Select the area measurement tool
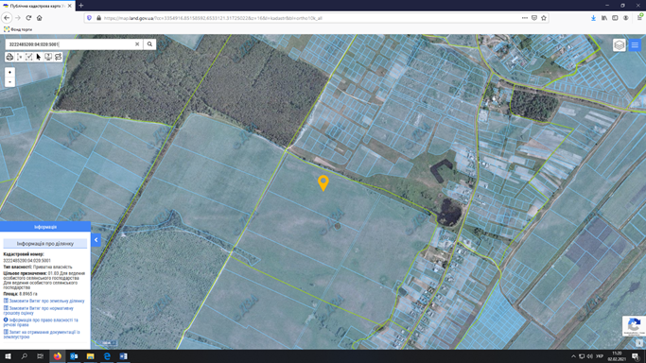 coord(28,57)
